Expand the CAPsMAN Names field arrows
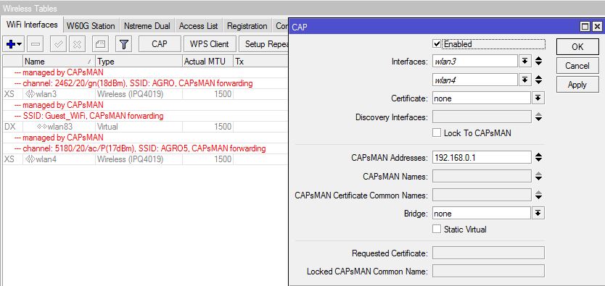The width and height of the screenshot is (605, 286). [x=539, y=176]
